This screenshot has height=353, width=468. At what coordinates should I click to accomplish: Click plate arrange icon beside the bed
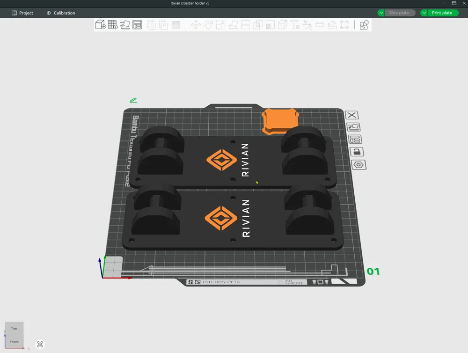pos(355,139)
